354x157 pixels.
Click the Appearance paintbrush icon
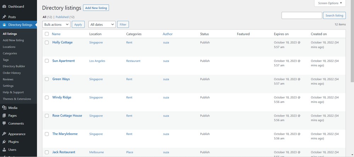[4, 134]
